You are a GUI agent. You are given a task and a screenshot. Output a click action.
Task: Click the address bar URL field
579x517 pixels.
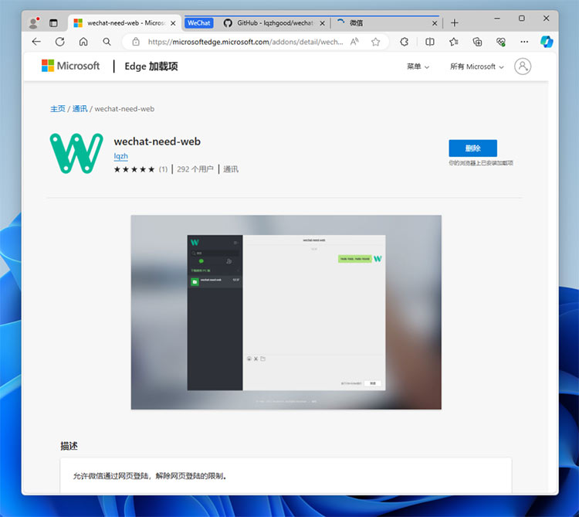(x=245, y=42)
